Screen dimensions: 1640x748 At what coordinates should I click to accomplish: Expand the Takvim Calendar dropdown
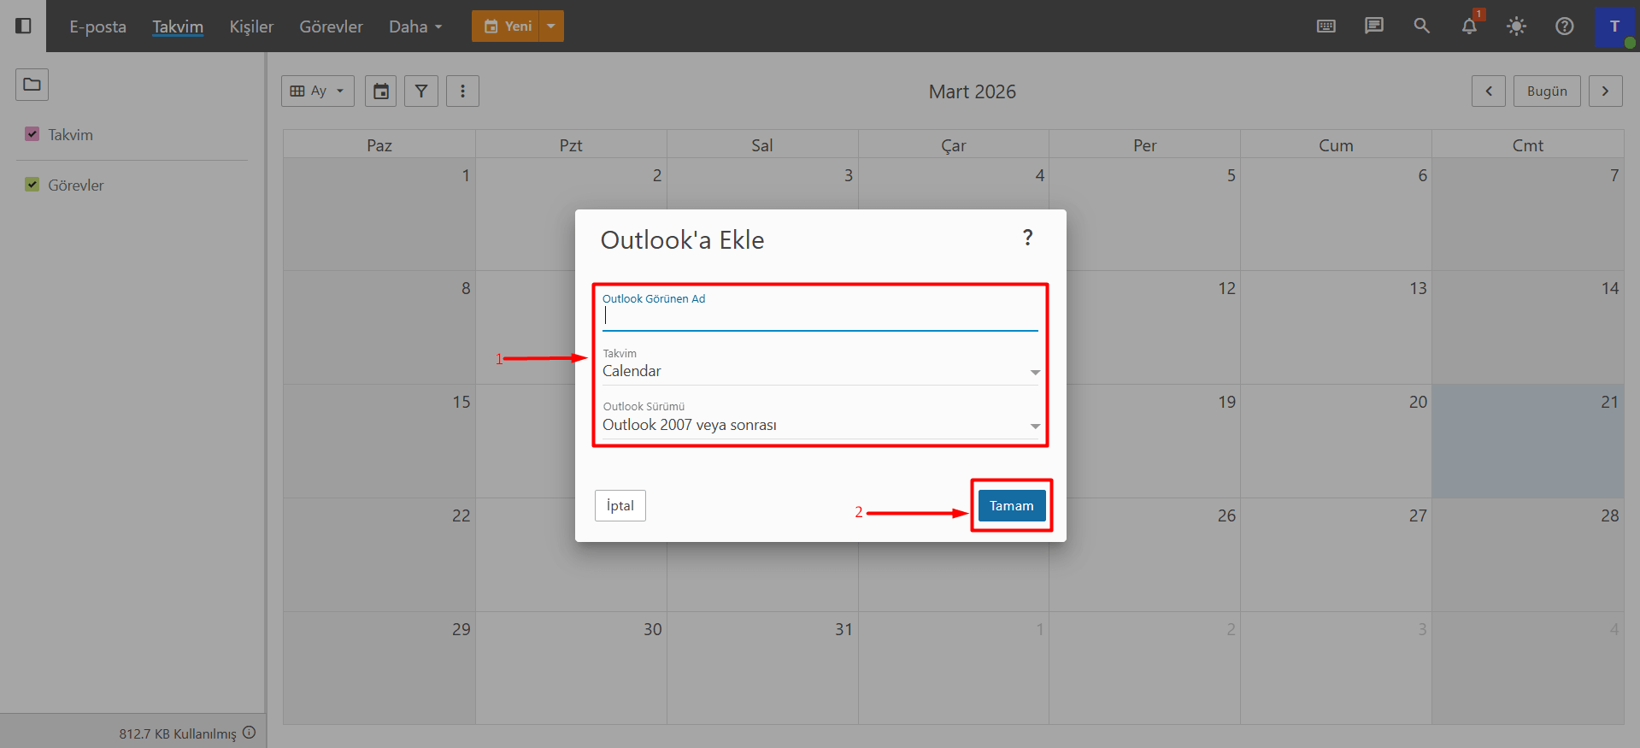coord(820,371)
